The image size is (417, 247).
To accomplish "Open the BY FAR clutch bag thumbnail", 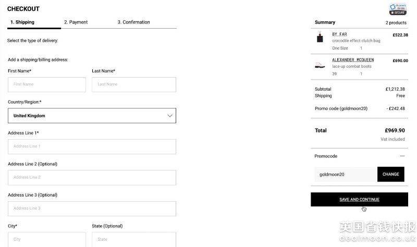I will 320,37.
